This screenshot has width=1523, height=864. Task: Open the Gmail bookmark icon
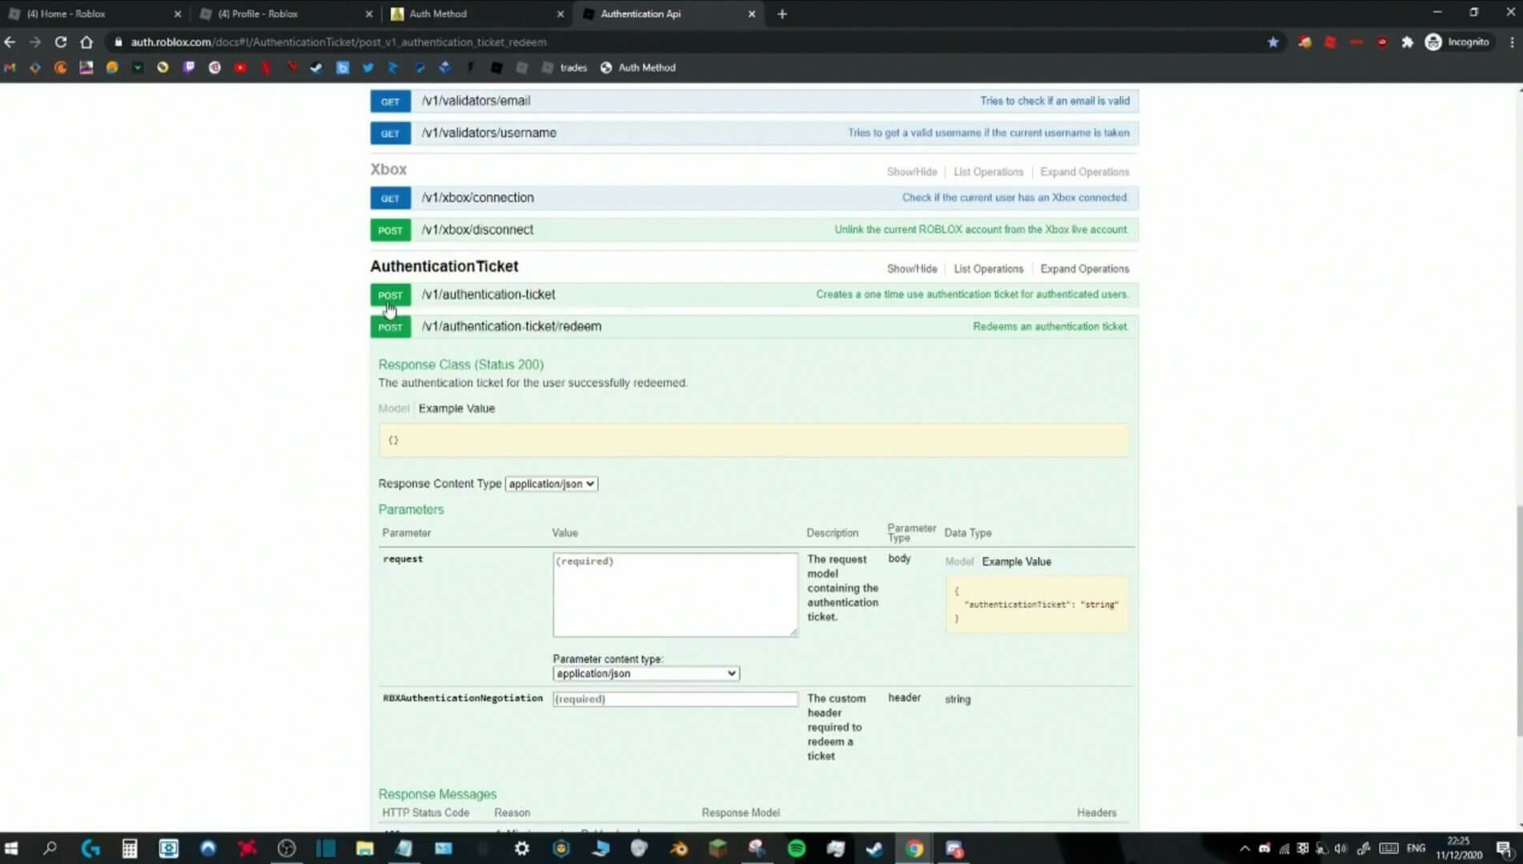coord(10,68)
